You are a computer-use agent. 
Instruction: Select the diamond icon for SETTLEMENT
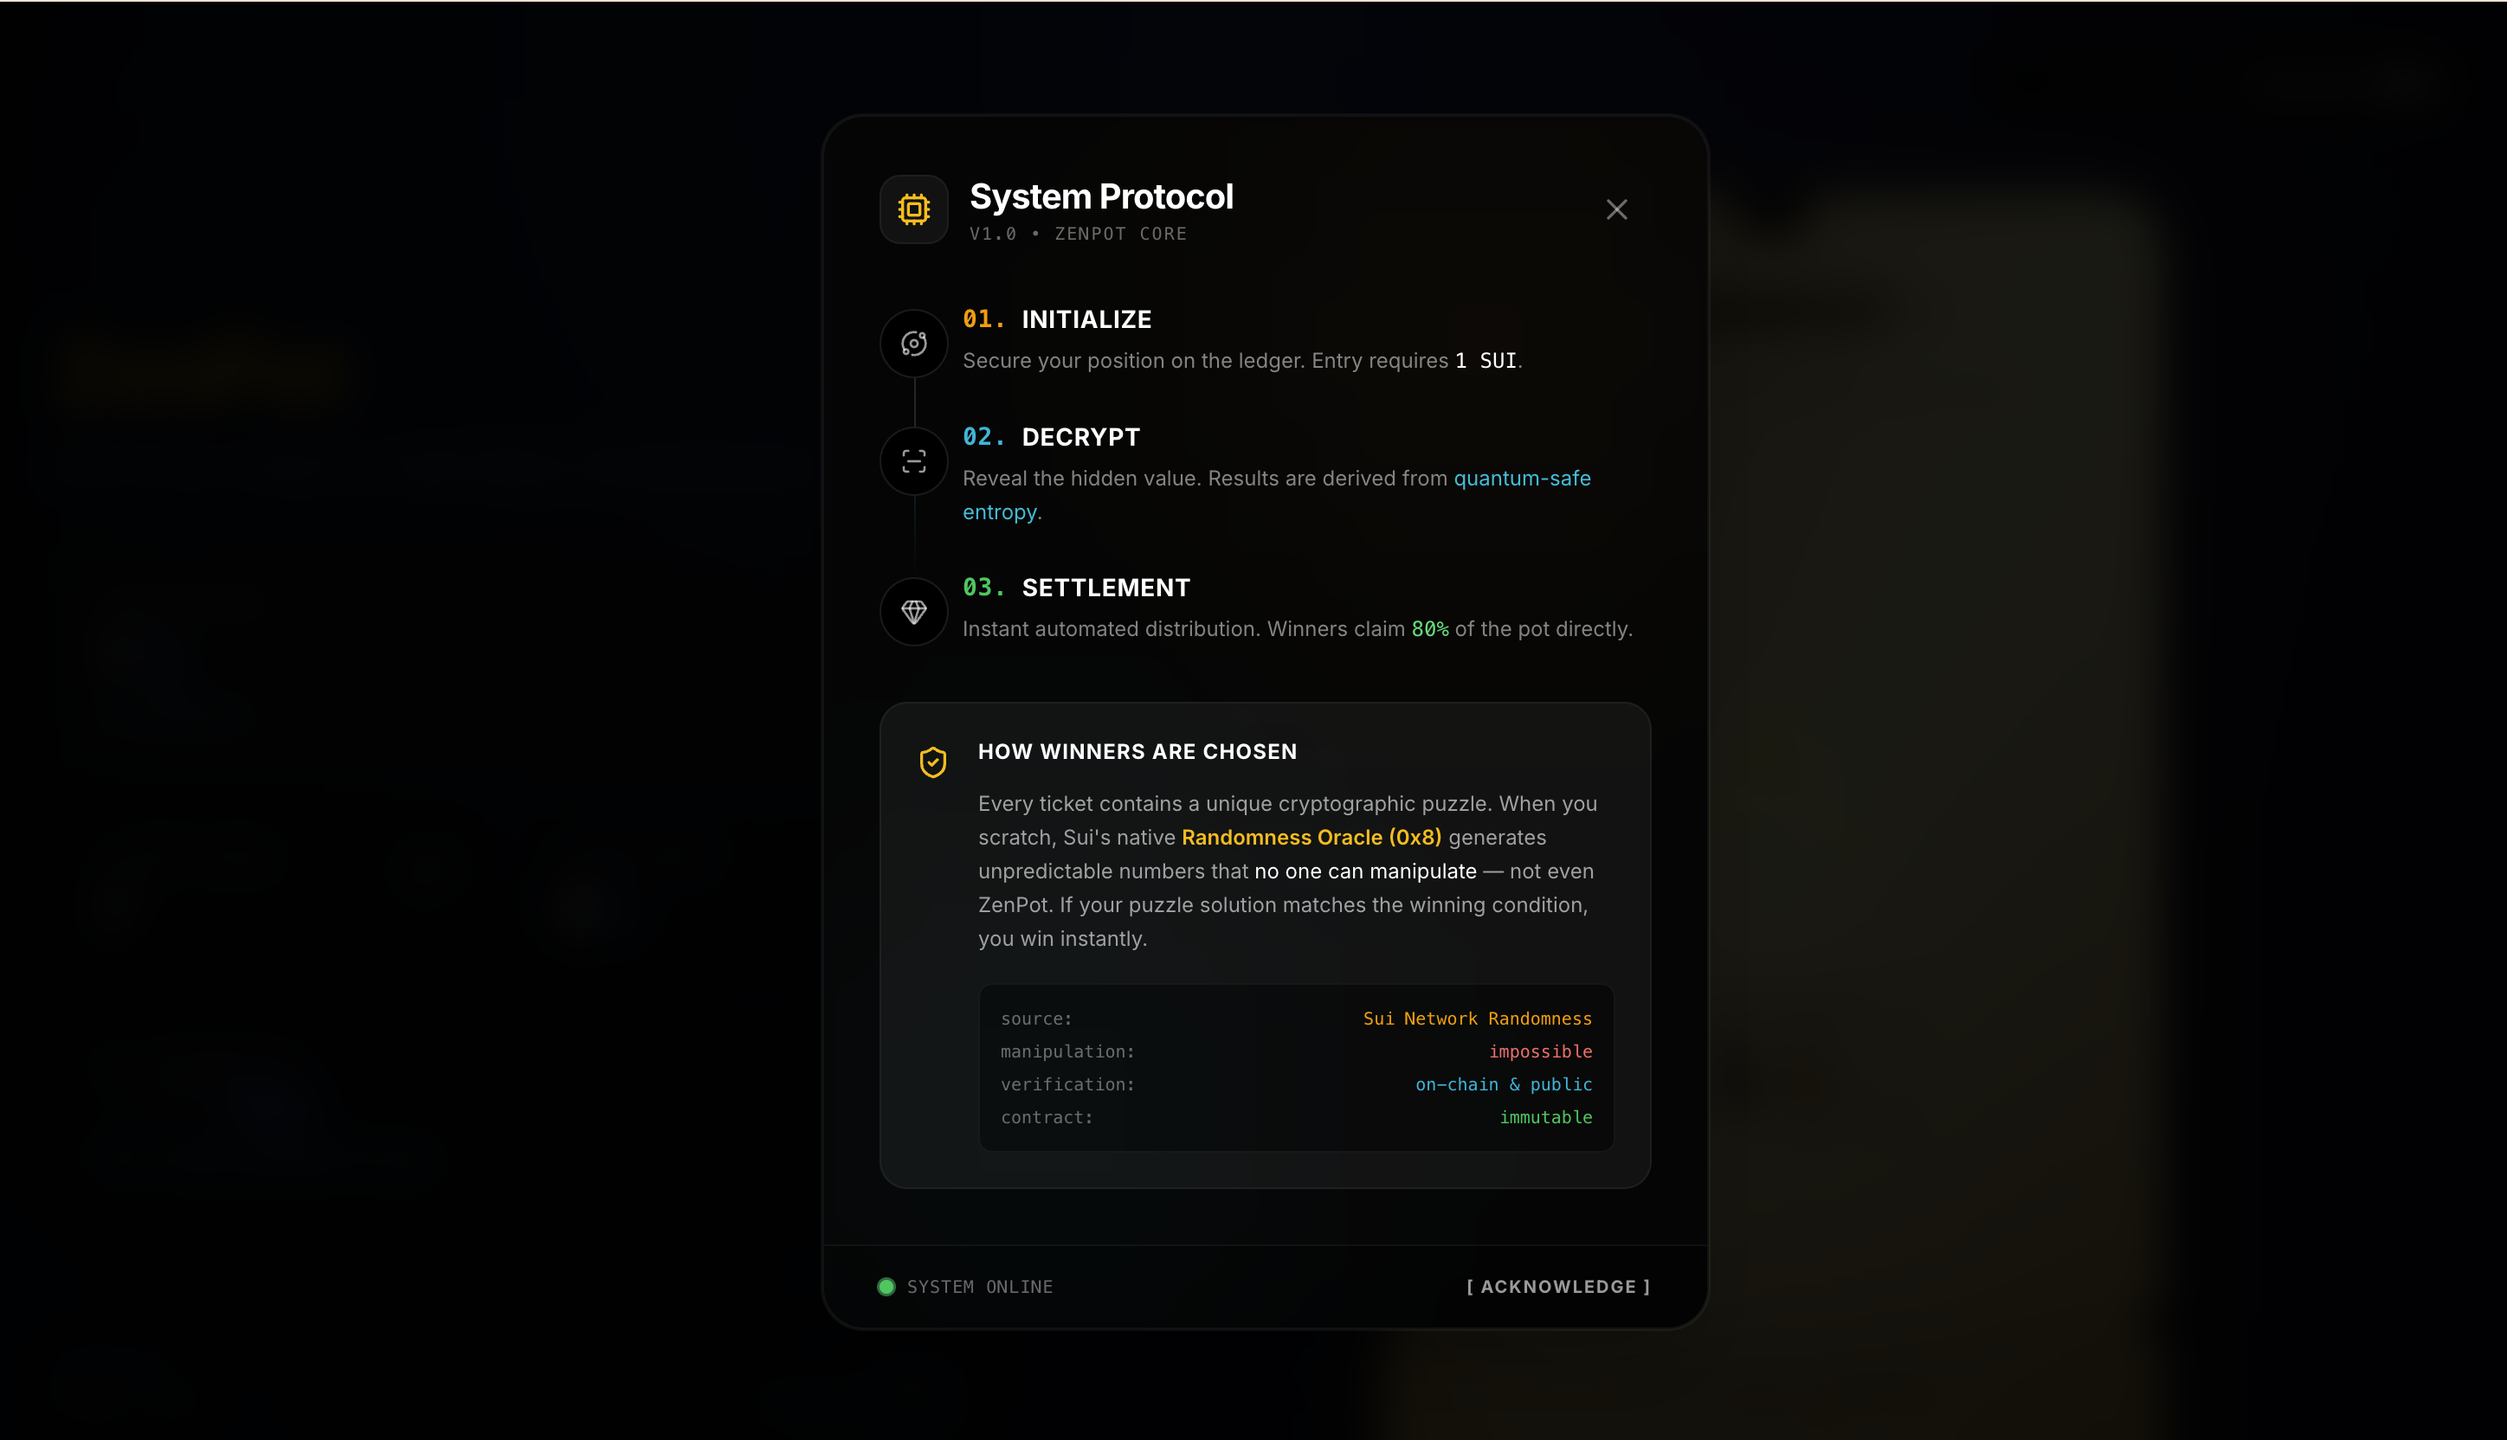coord(912,611)
